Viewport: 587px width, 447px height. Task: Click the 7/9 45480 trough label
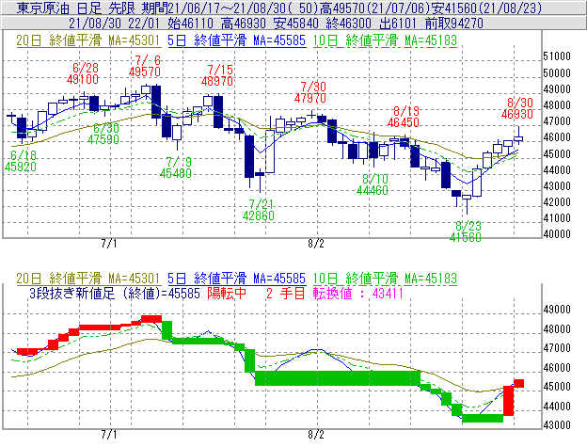click(176, 168)
